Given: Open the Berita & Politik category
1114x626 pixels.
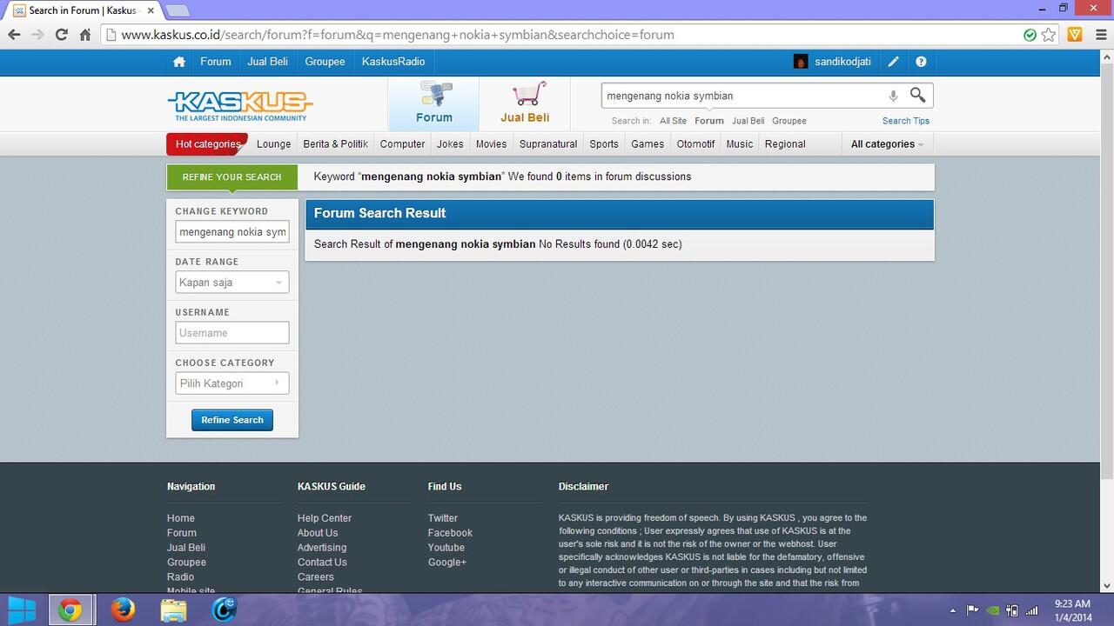Looking at the screenshot, I should (335, 144).
